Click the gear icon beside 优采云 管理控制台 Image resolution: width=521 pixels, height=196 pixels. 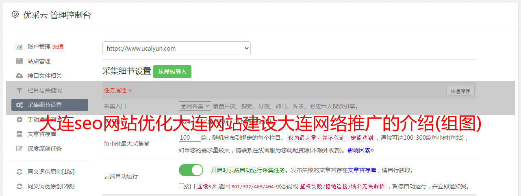(x=15, y=15)
